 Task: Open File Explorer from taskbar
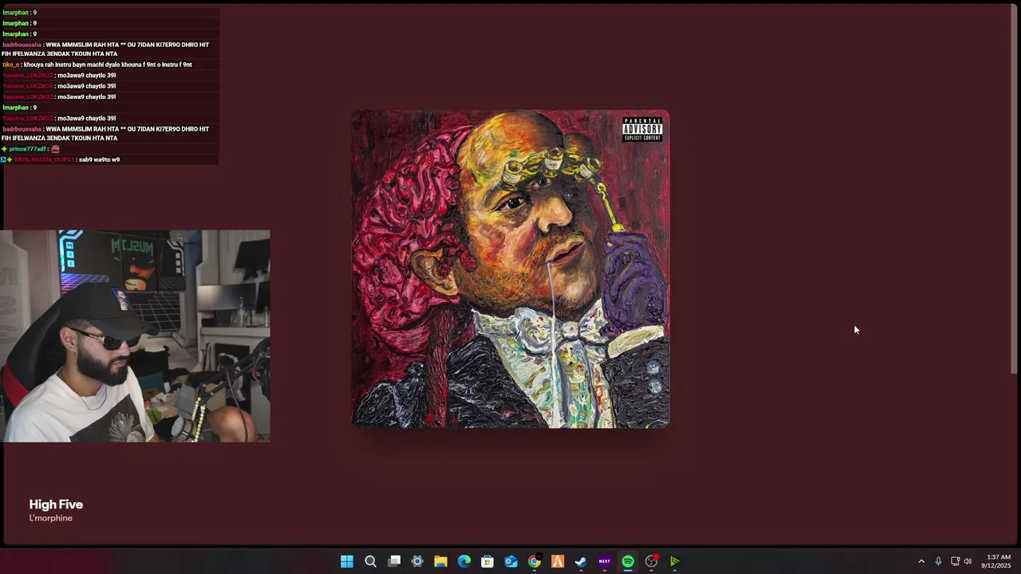(x=440, y=561)
